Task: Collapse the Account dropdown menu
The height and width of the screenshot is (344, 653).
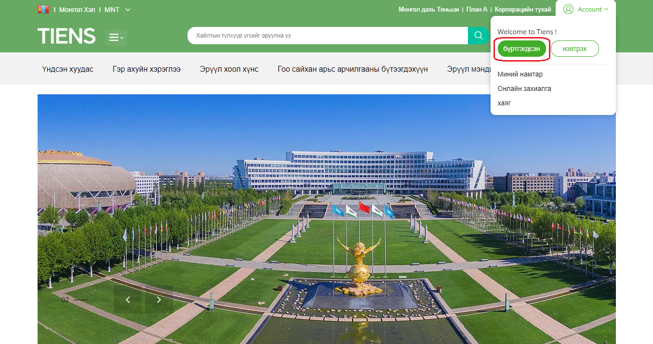Action: [x=606, y=9]
